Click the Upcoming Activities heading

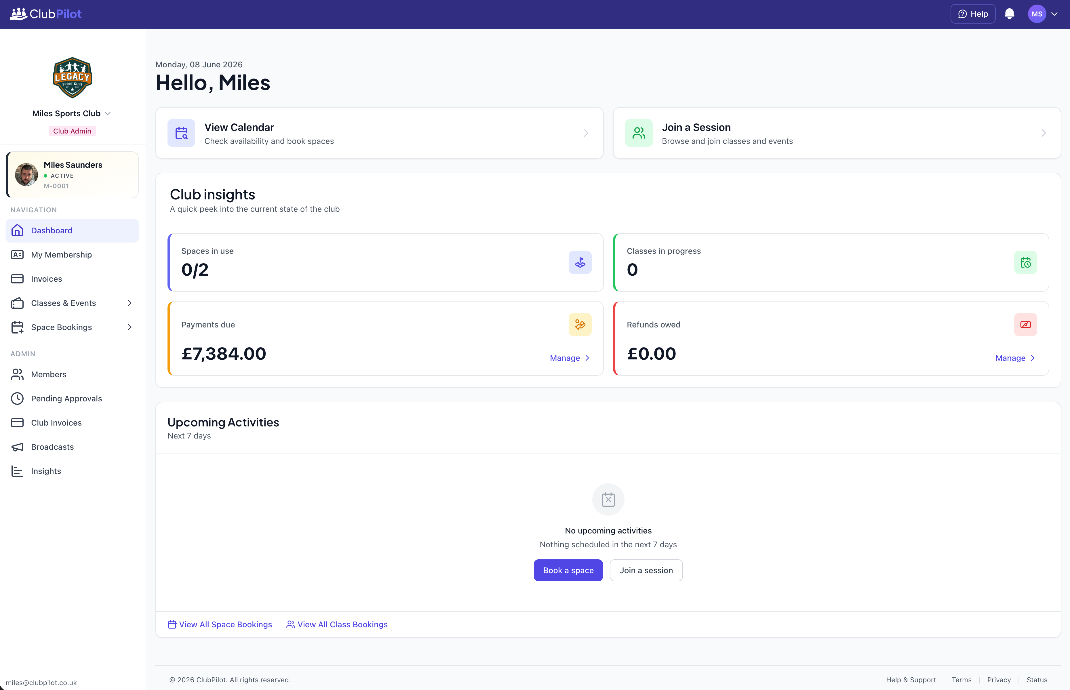click(x=223, y=422)
